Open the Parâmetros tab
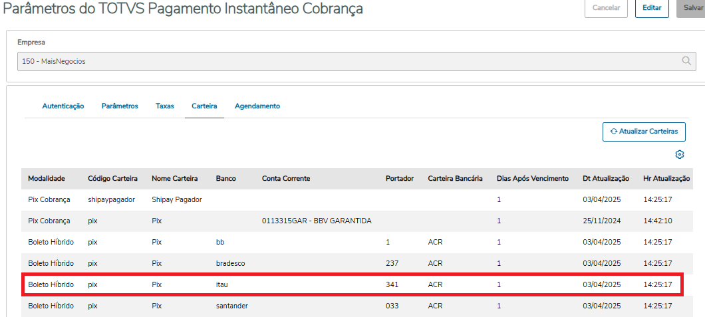Image resolution: width=705 pixels, height=317 pixels. pos(120,106)
